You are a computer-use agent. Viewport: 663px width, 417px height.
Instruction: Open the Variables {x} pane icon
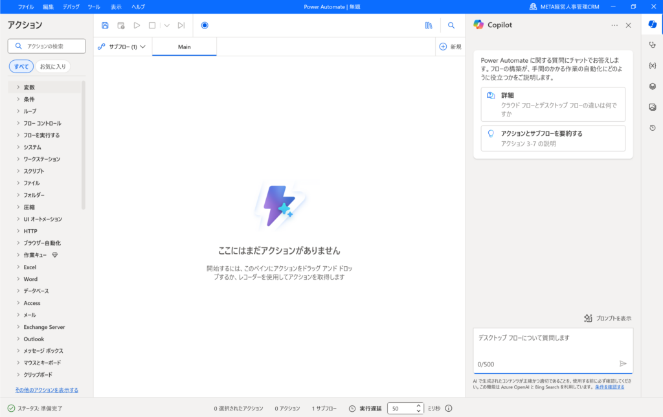(652, 65)
